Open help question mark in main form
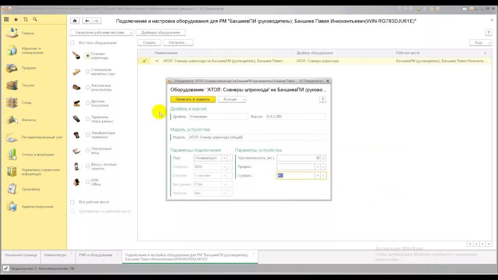The width and height of the screenshot is (498, 280). click(x=489, y=33)
